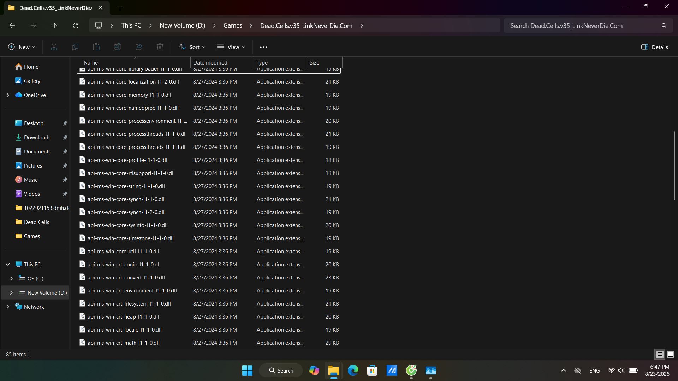Open the pinned Pictures folder

point(33,165)
